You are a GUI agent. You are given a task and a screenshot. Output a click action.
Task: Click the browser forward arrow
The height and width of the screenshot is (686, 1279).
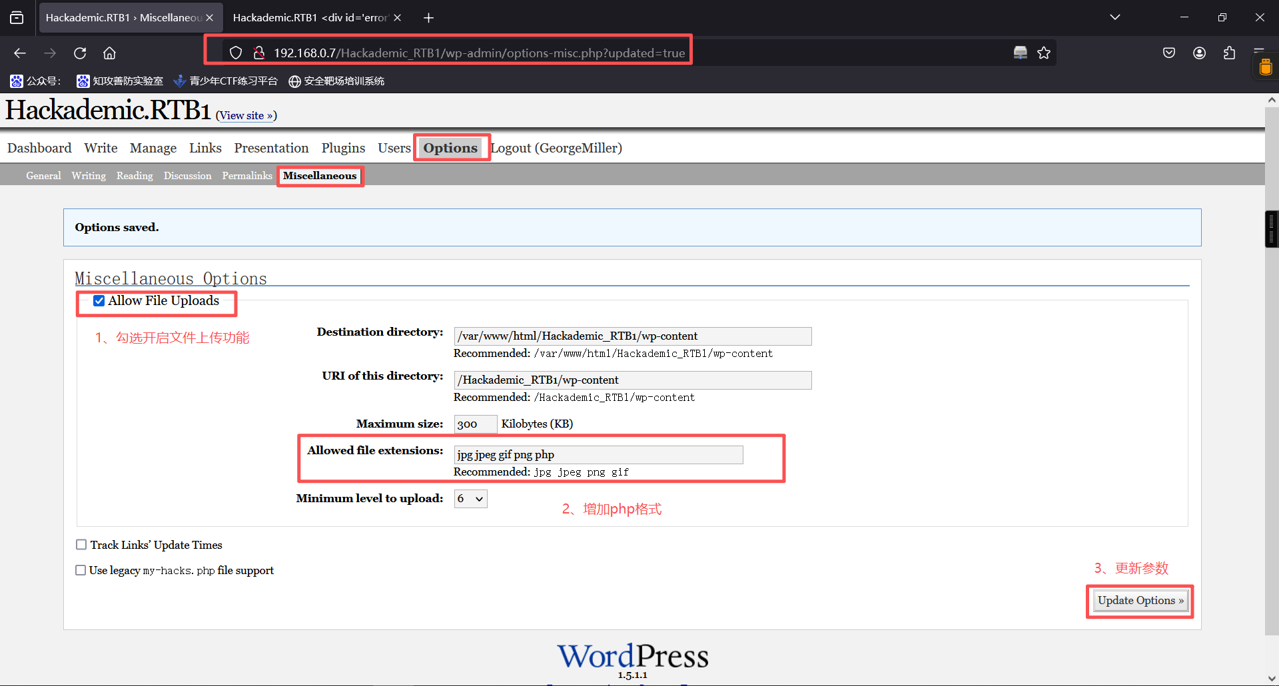click(x=50, y=53)
